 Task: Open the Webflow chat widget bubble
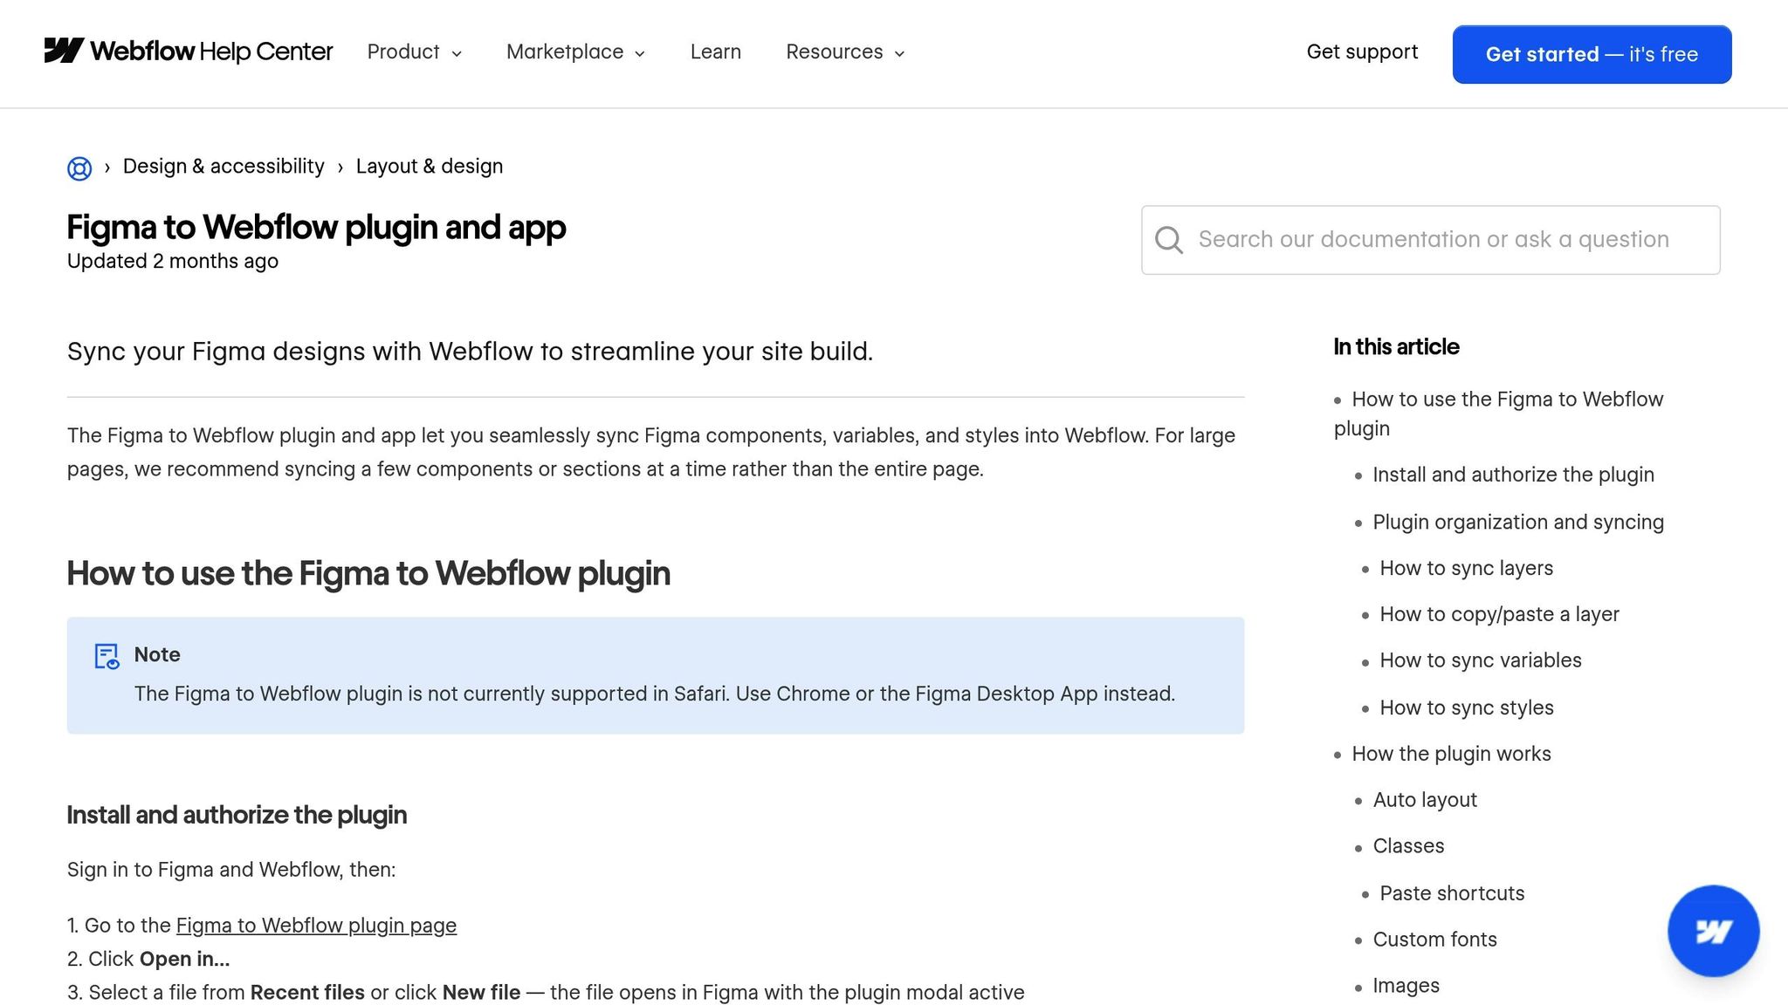tap(1713, 931)
